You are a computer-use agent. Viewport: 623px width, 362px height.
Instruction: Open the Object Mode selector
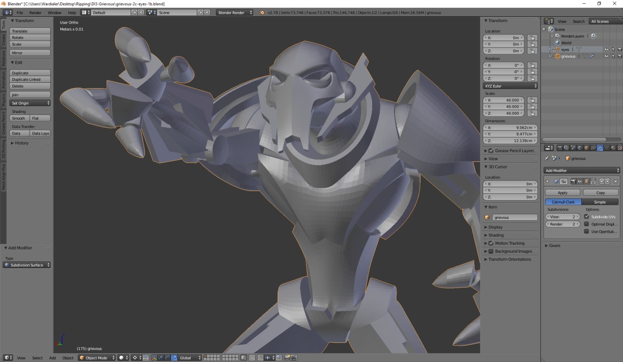click(x=97, y=358)
